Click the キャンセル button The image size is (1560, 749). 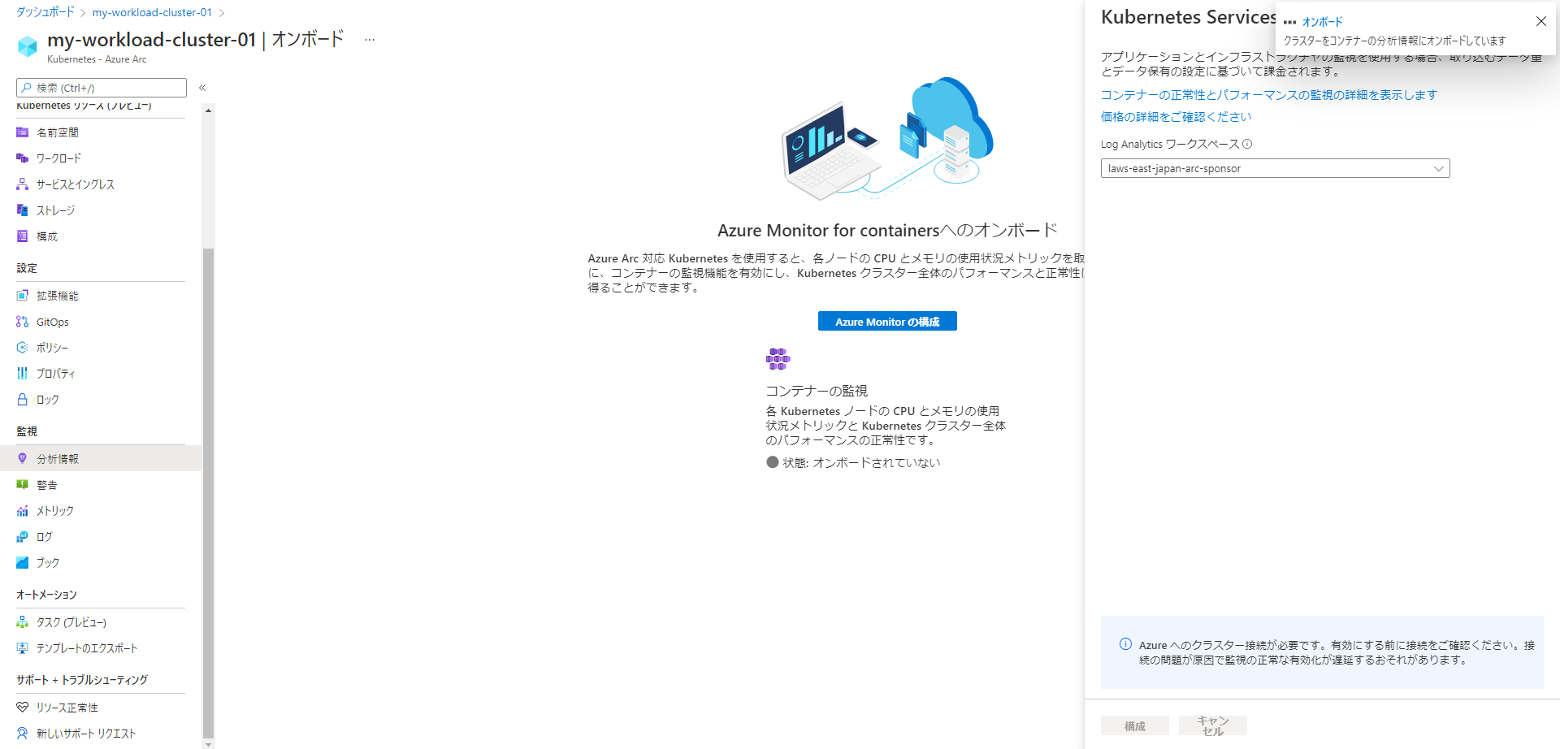coord(1213,725)
